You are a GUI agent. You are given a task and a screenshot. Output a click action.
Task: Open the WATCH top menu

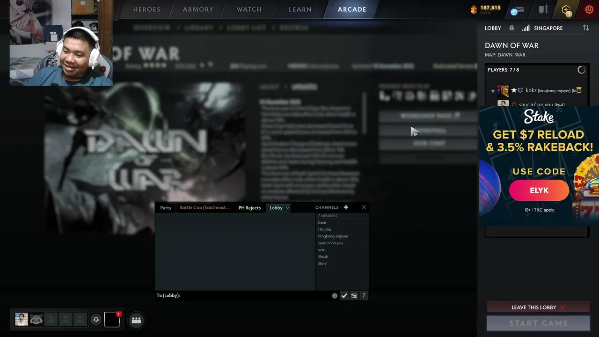tap(249, 9)
